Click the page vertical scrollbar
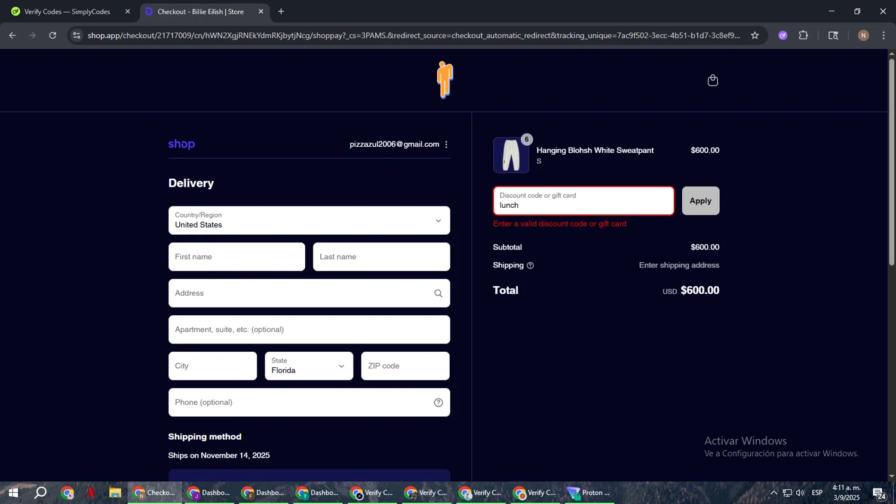 tap(891, 161)
